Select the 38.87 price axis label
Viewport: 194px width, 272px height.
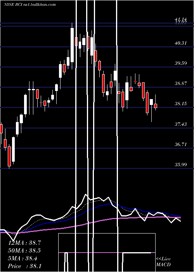(x=181, y=84)
